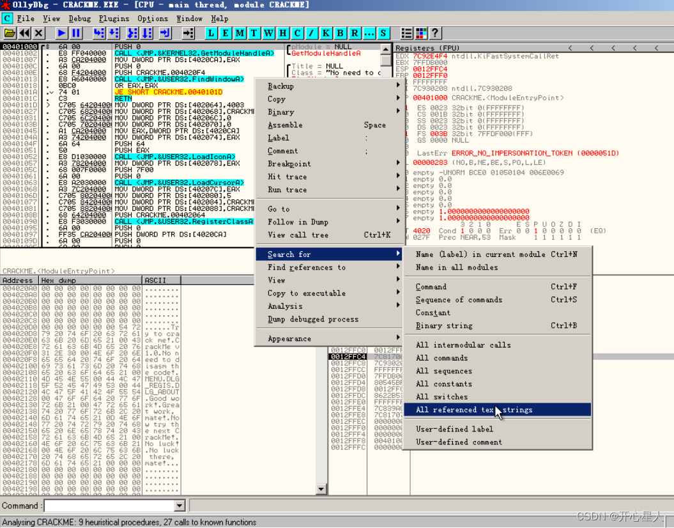Open Patches window with slash button
Screen dimensions: 674x528
(x=312, y=33)
